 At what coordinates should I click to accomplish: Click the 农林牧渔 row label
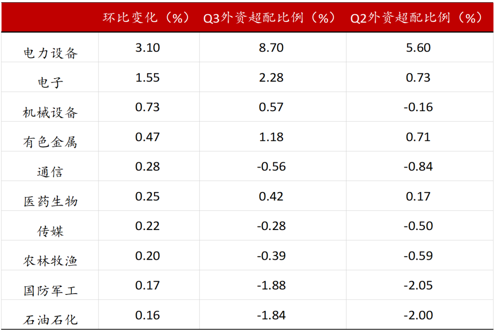[x=50, y=261]
